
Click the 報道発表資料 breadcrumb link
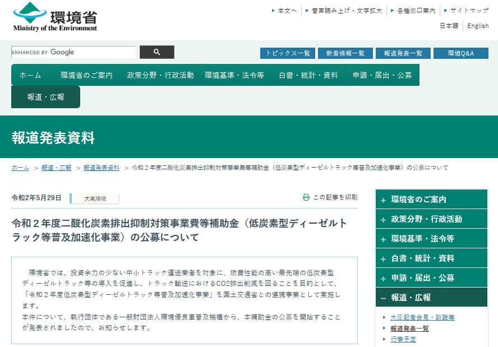click(102, 168)
